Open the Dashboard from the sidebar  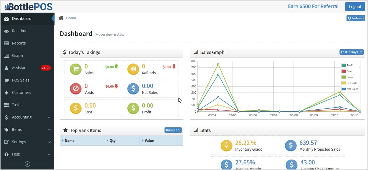point(22,19)
